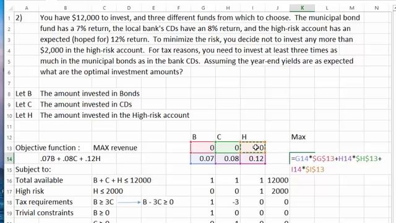Click 'Let H' cell
This screenshot has height=223, width=396.
[24, 115]
